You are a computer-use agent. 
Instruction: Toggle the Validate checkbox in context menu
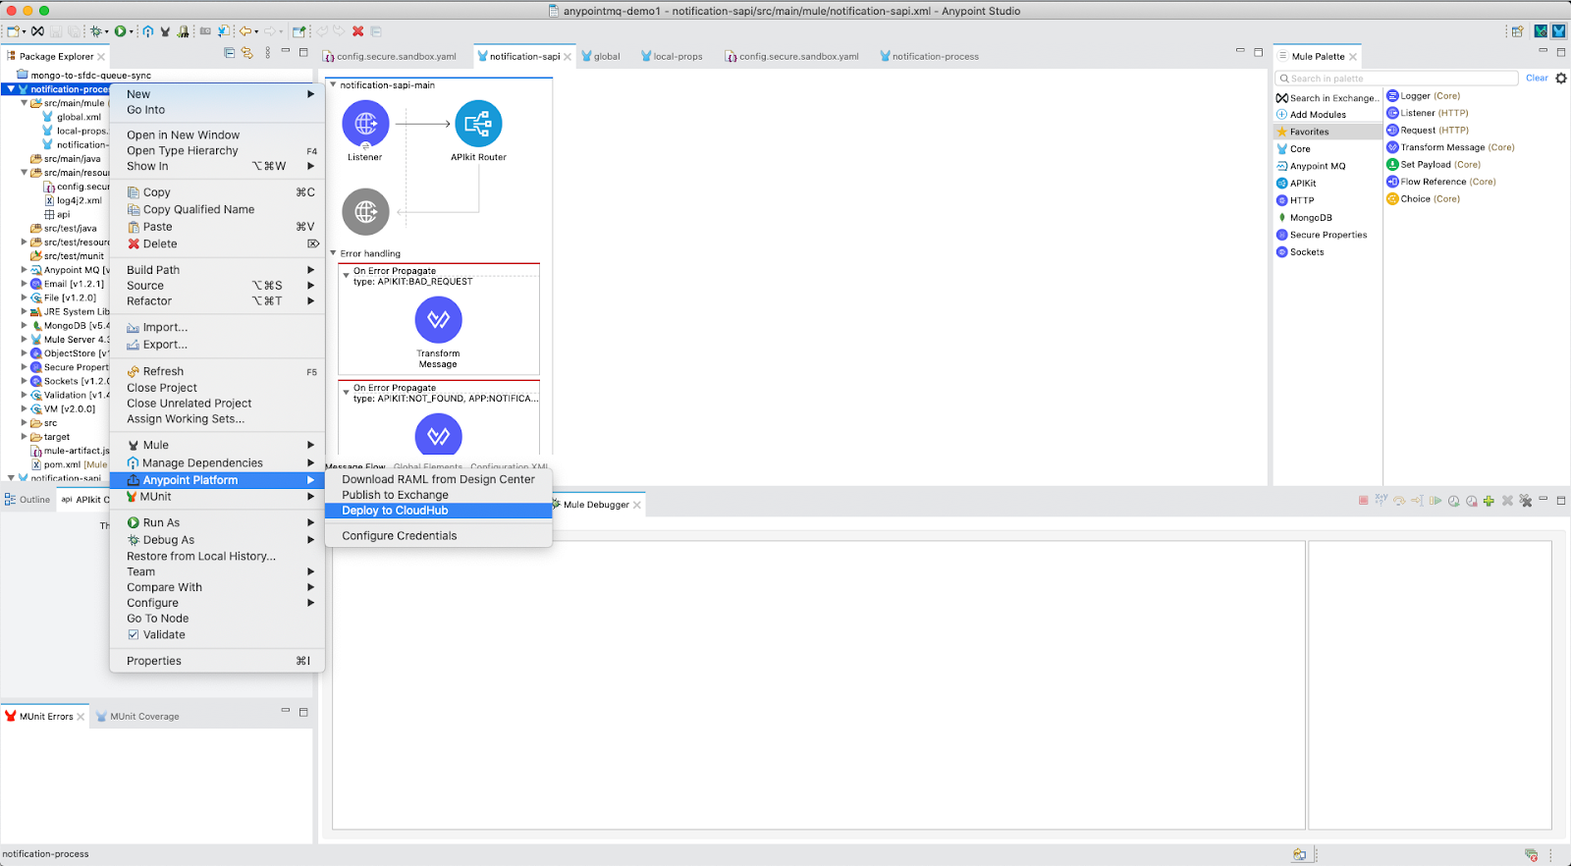coord(134,635)
